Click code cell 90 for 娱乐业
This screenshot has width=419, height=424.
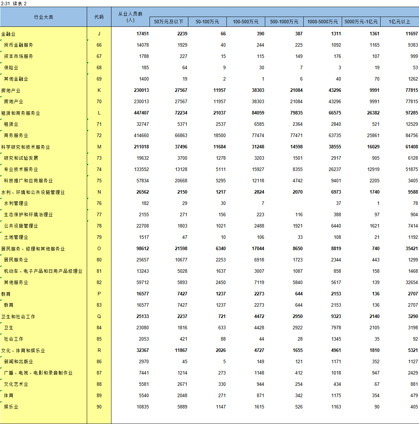(x=99, y=407)
